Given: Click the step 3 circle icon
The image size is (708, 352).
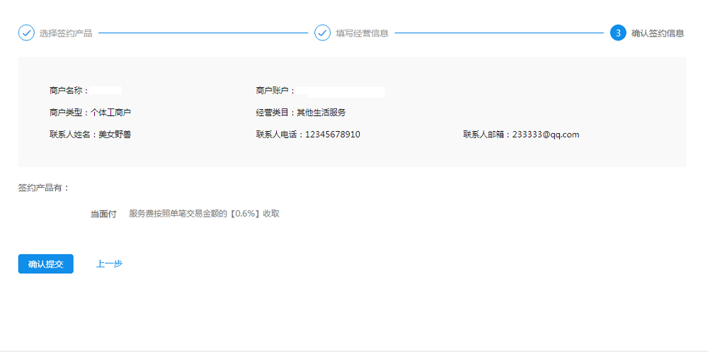Looking at the screenshot, I should coord(618,33).
